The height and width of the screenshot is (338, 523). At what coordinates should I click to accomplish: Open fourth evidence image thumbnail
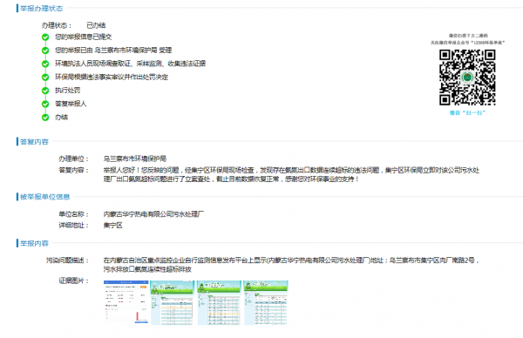click(x=266, y=302)
